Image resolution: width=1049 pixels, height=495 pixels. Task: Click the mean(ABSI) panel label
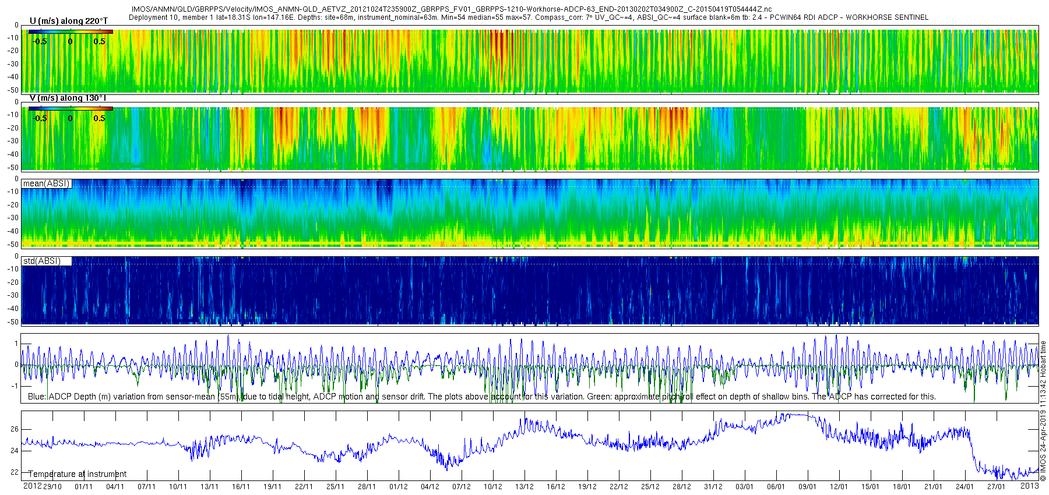[x=46, y=183]
